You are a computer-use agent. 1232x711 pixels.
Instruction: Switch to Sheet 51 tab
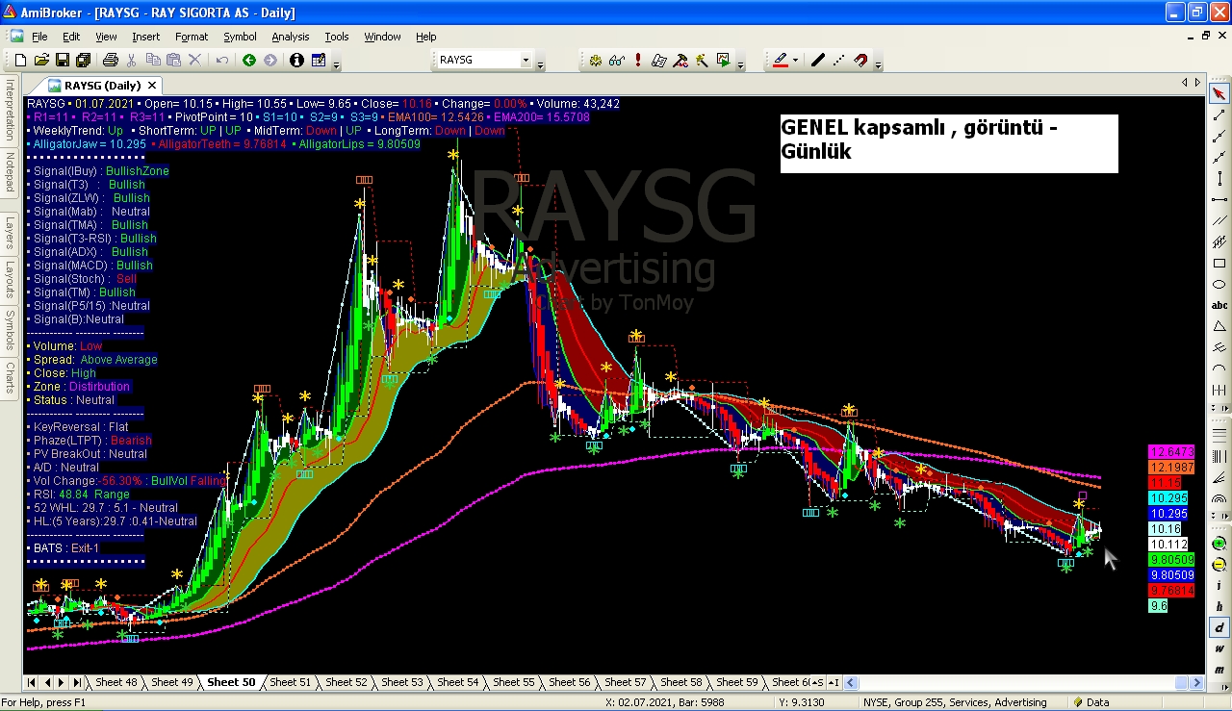click(x=290, y=682)
